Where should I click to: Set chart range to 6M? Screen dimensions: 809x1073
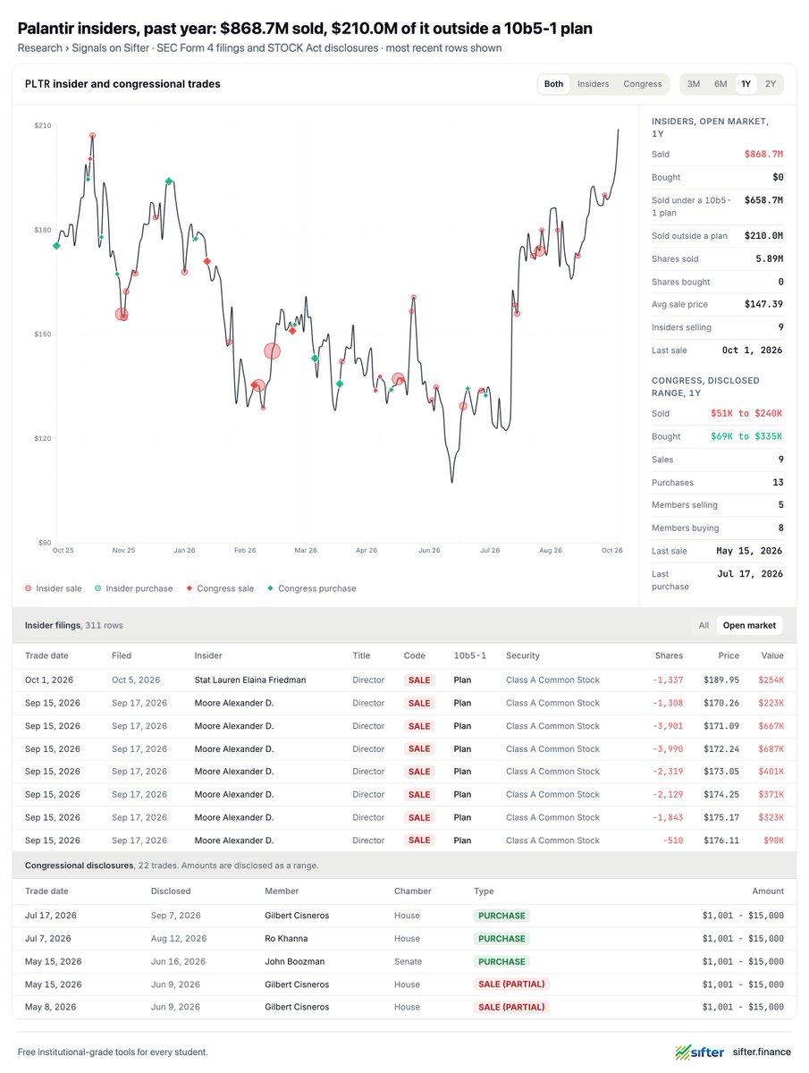(720, 84)
